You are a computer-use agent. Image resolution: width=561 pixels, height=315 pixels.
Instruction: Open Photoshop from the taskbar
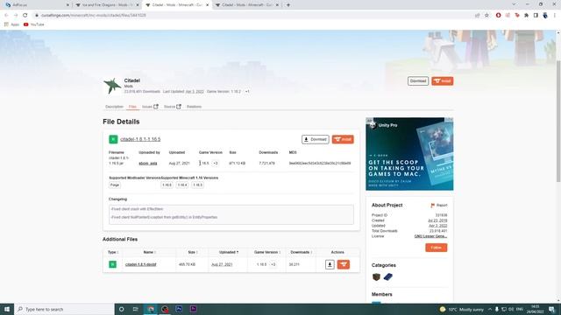(x=179, y=309)
